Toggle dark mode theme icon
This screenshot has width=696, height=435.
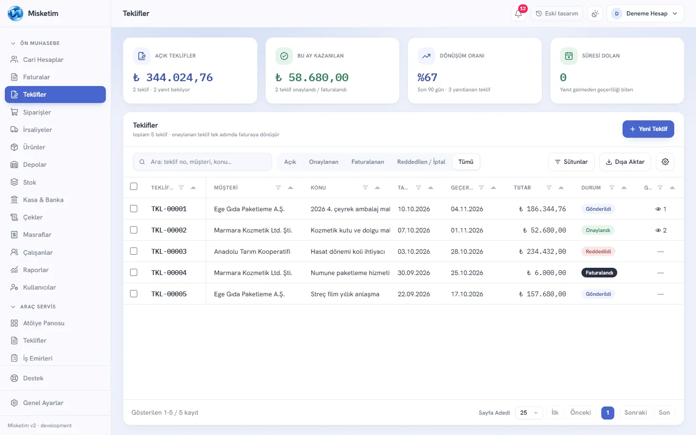pyautogui.click(x=595, y=14)
